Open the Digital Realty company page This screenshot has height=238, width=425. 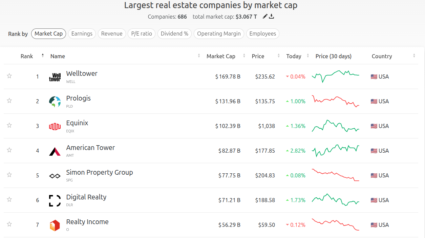(86, 197)
